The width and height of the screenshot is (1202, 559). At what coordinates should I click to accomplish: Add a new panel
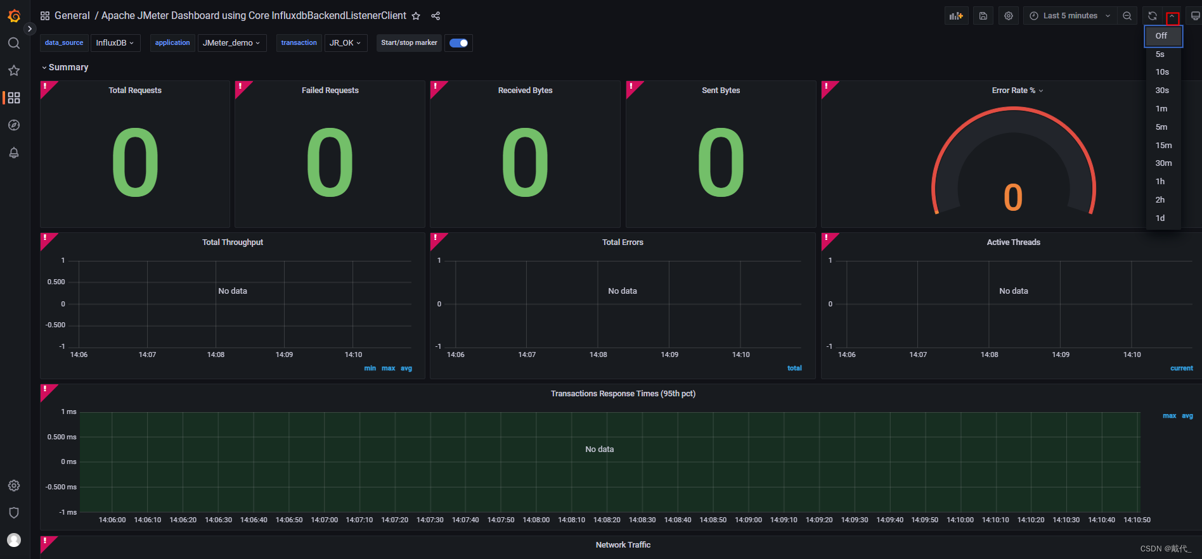point(956,16)
